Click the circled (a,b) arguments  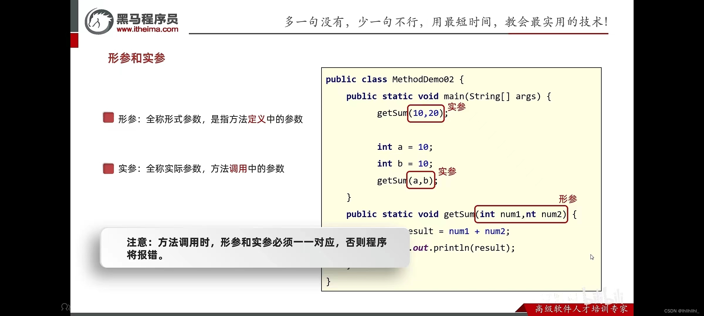click(421, 181)
